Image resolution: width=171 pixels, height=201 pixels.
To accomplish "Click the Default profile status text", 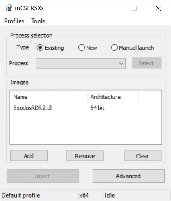I will [x=21, y=195].
